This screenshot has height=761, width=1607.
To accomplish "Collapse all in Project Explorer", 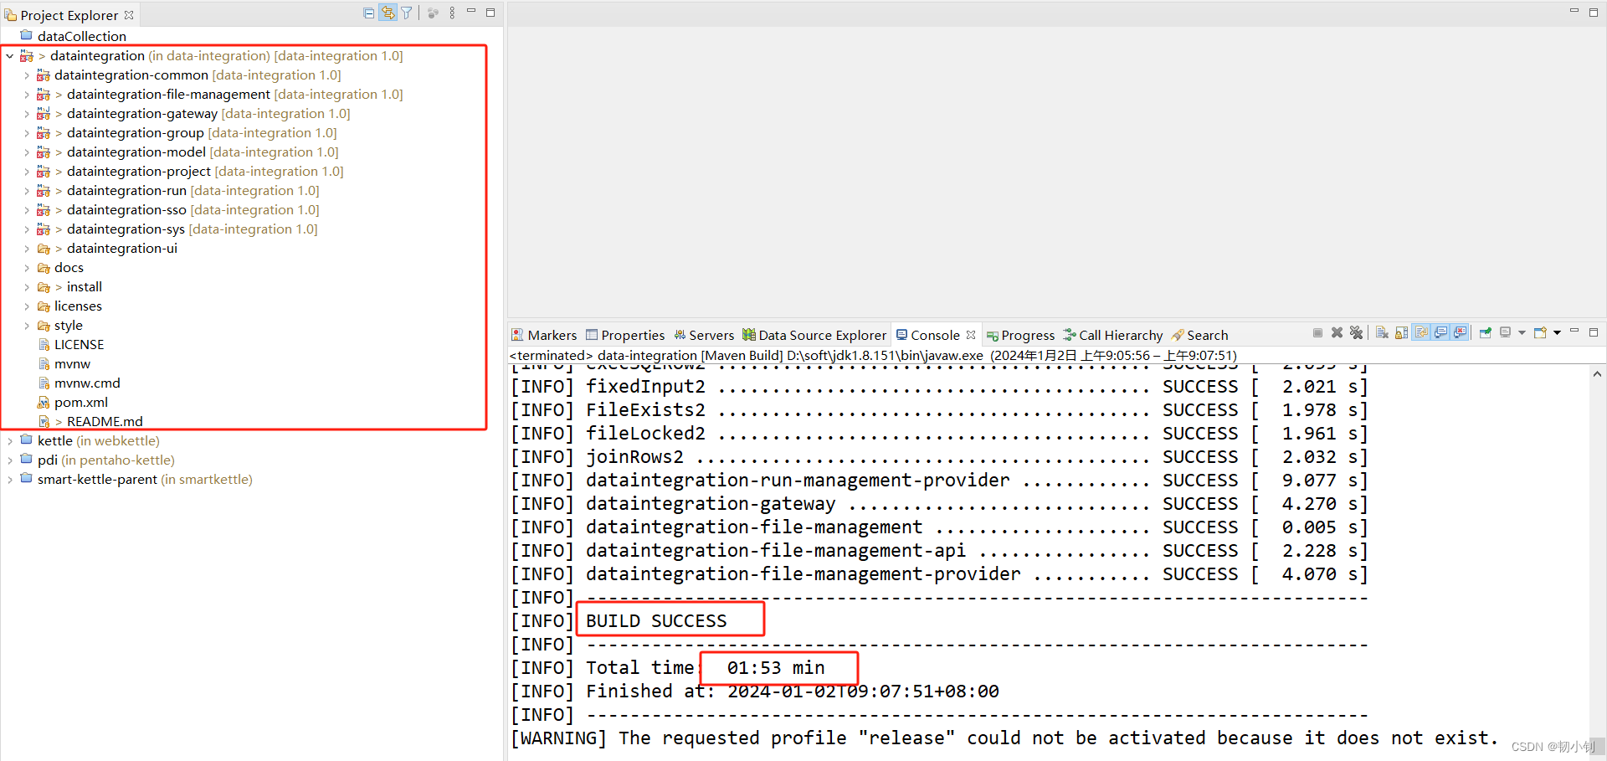I will point(369,13).
